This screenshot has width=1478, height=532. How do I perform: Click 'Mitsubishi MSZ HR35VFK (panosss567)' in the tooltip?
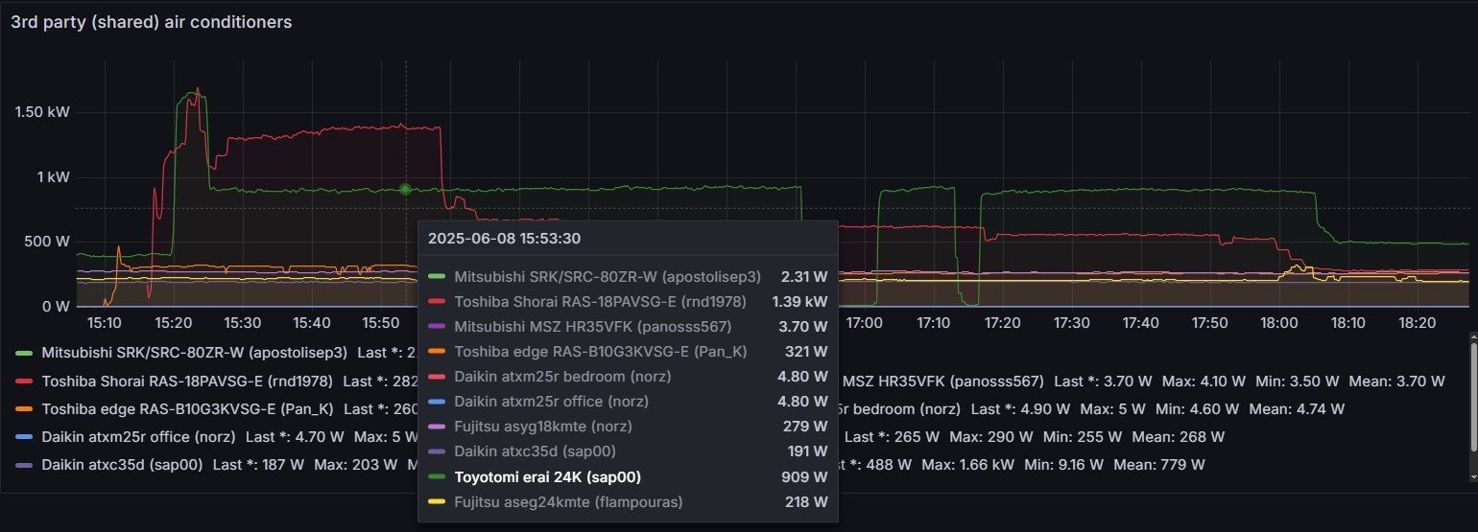click(x=592, y=326)
